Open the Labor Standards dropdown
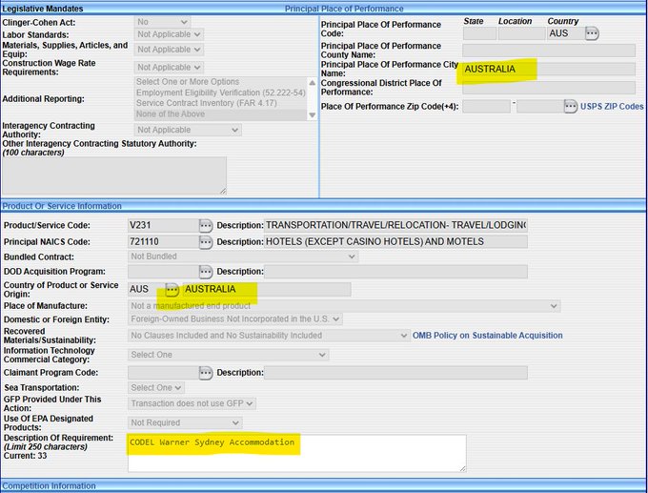 [x=169, y=34]
